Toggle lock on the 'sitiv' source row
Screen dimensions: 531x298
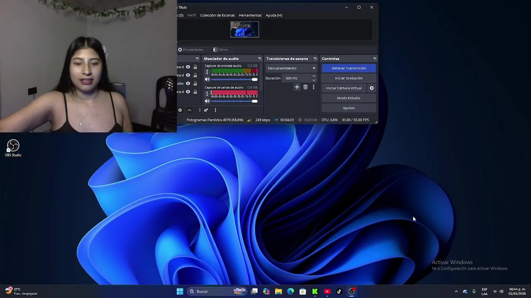(x=195, y=84)
